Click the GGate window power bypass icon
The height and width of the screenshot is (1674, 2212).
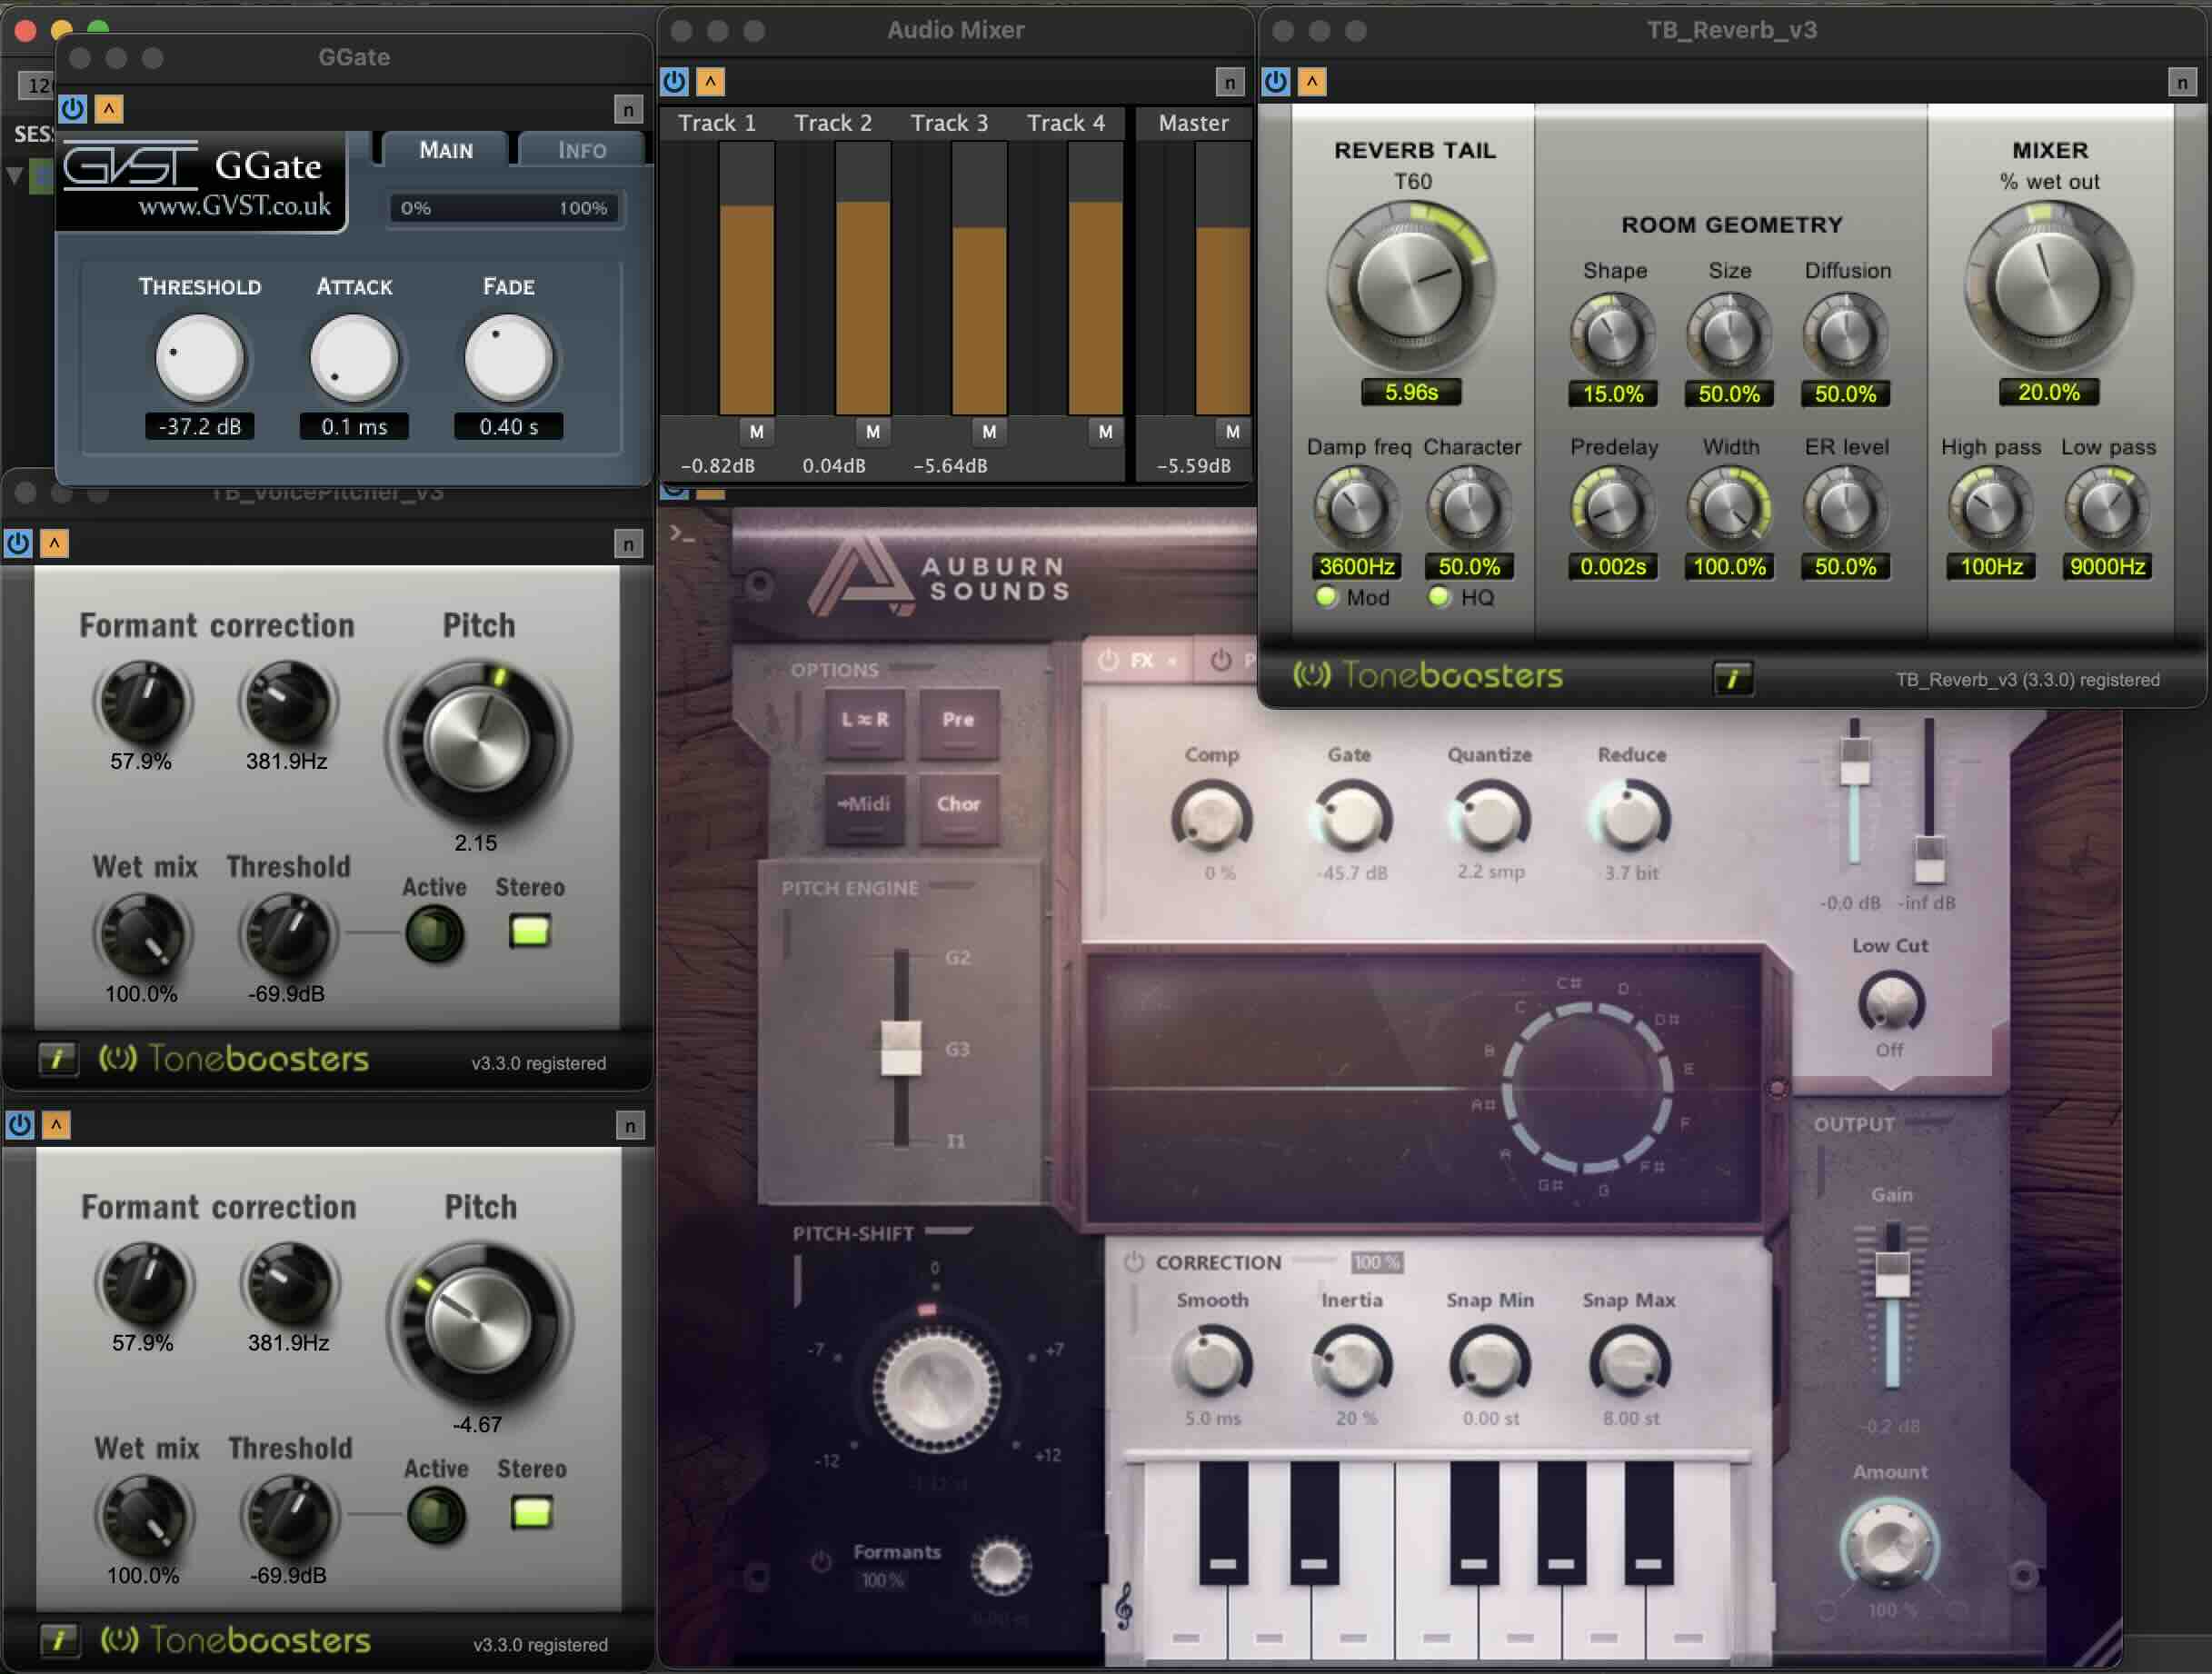pos(72,108)
